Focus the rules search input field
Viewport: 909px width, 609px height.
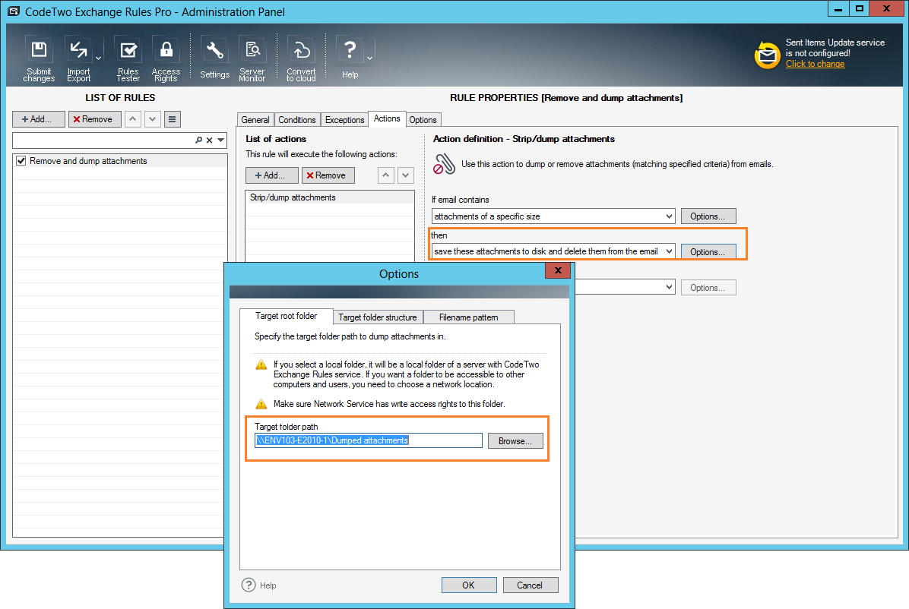coord(104,140)
